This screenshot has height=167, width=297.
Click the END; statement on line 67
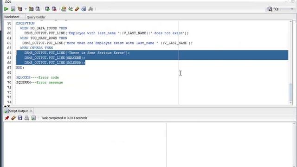point(20,67)
